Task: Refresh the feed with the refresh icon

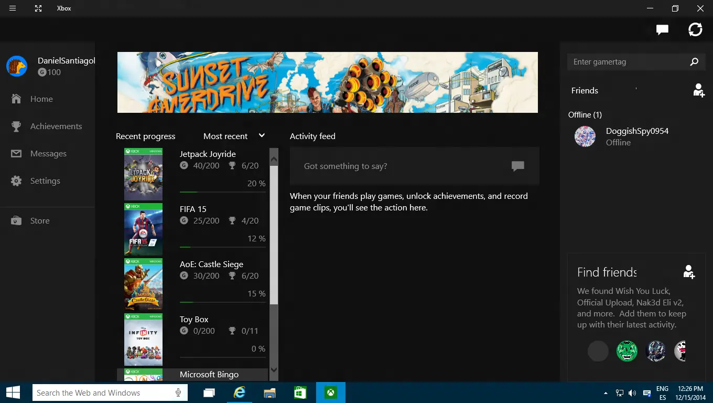Action: (695, 29)
